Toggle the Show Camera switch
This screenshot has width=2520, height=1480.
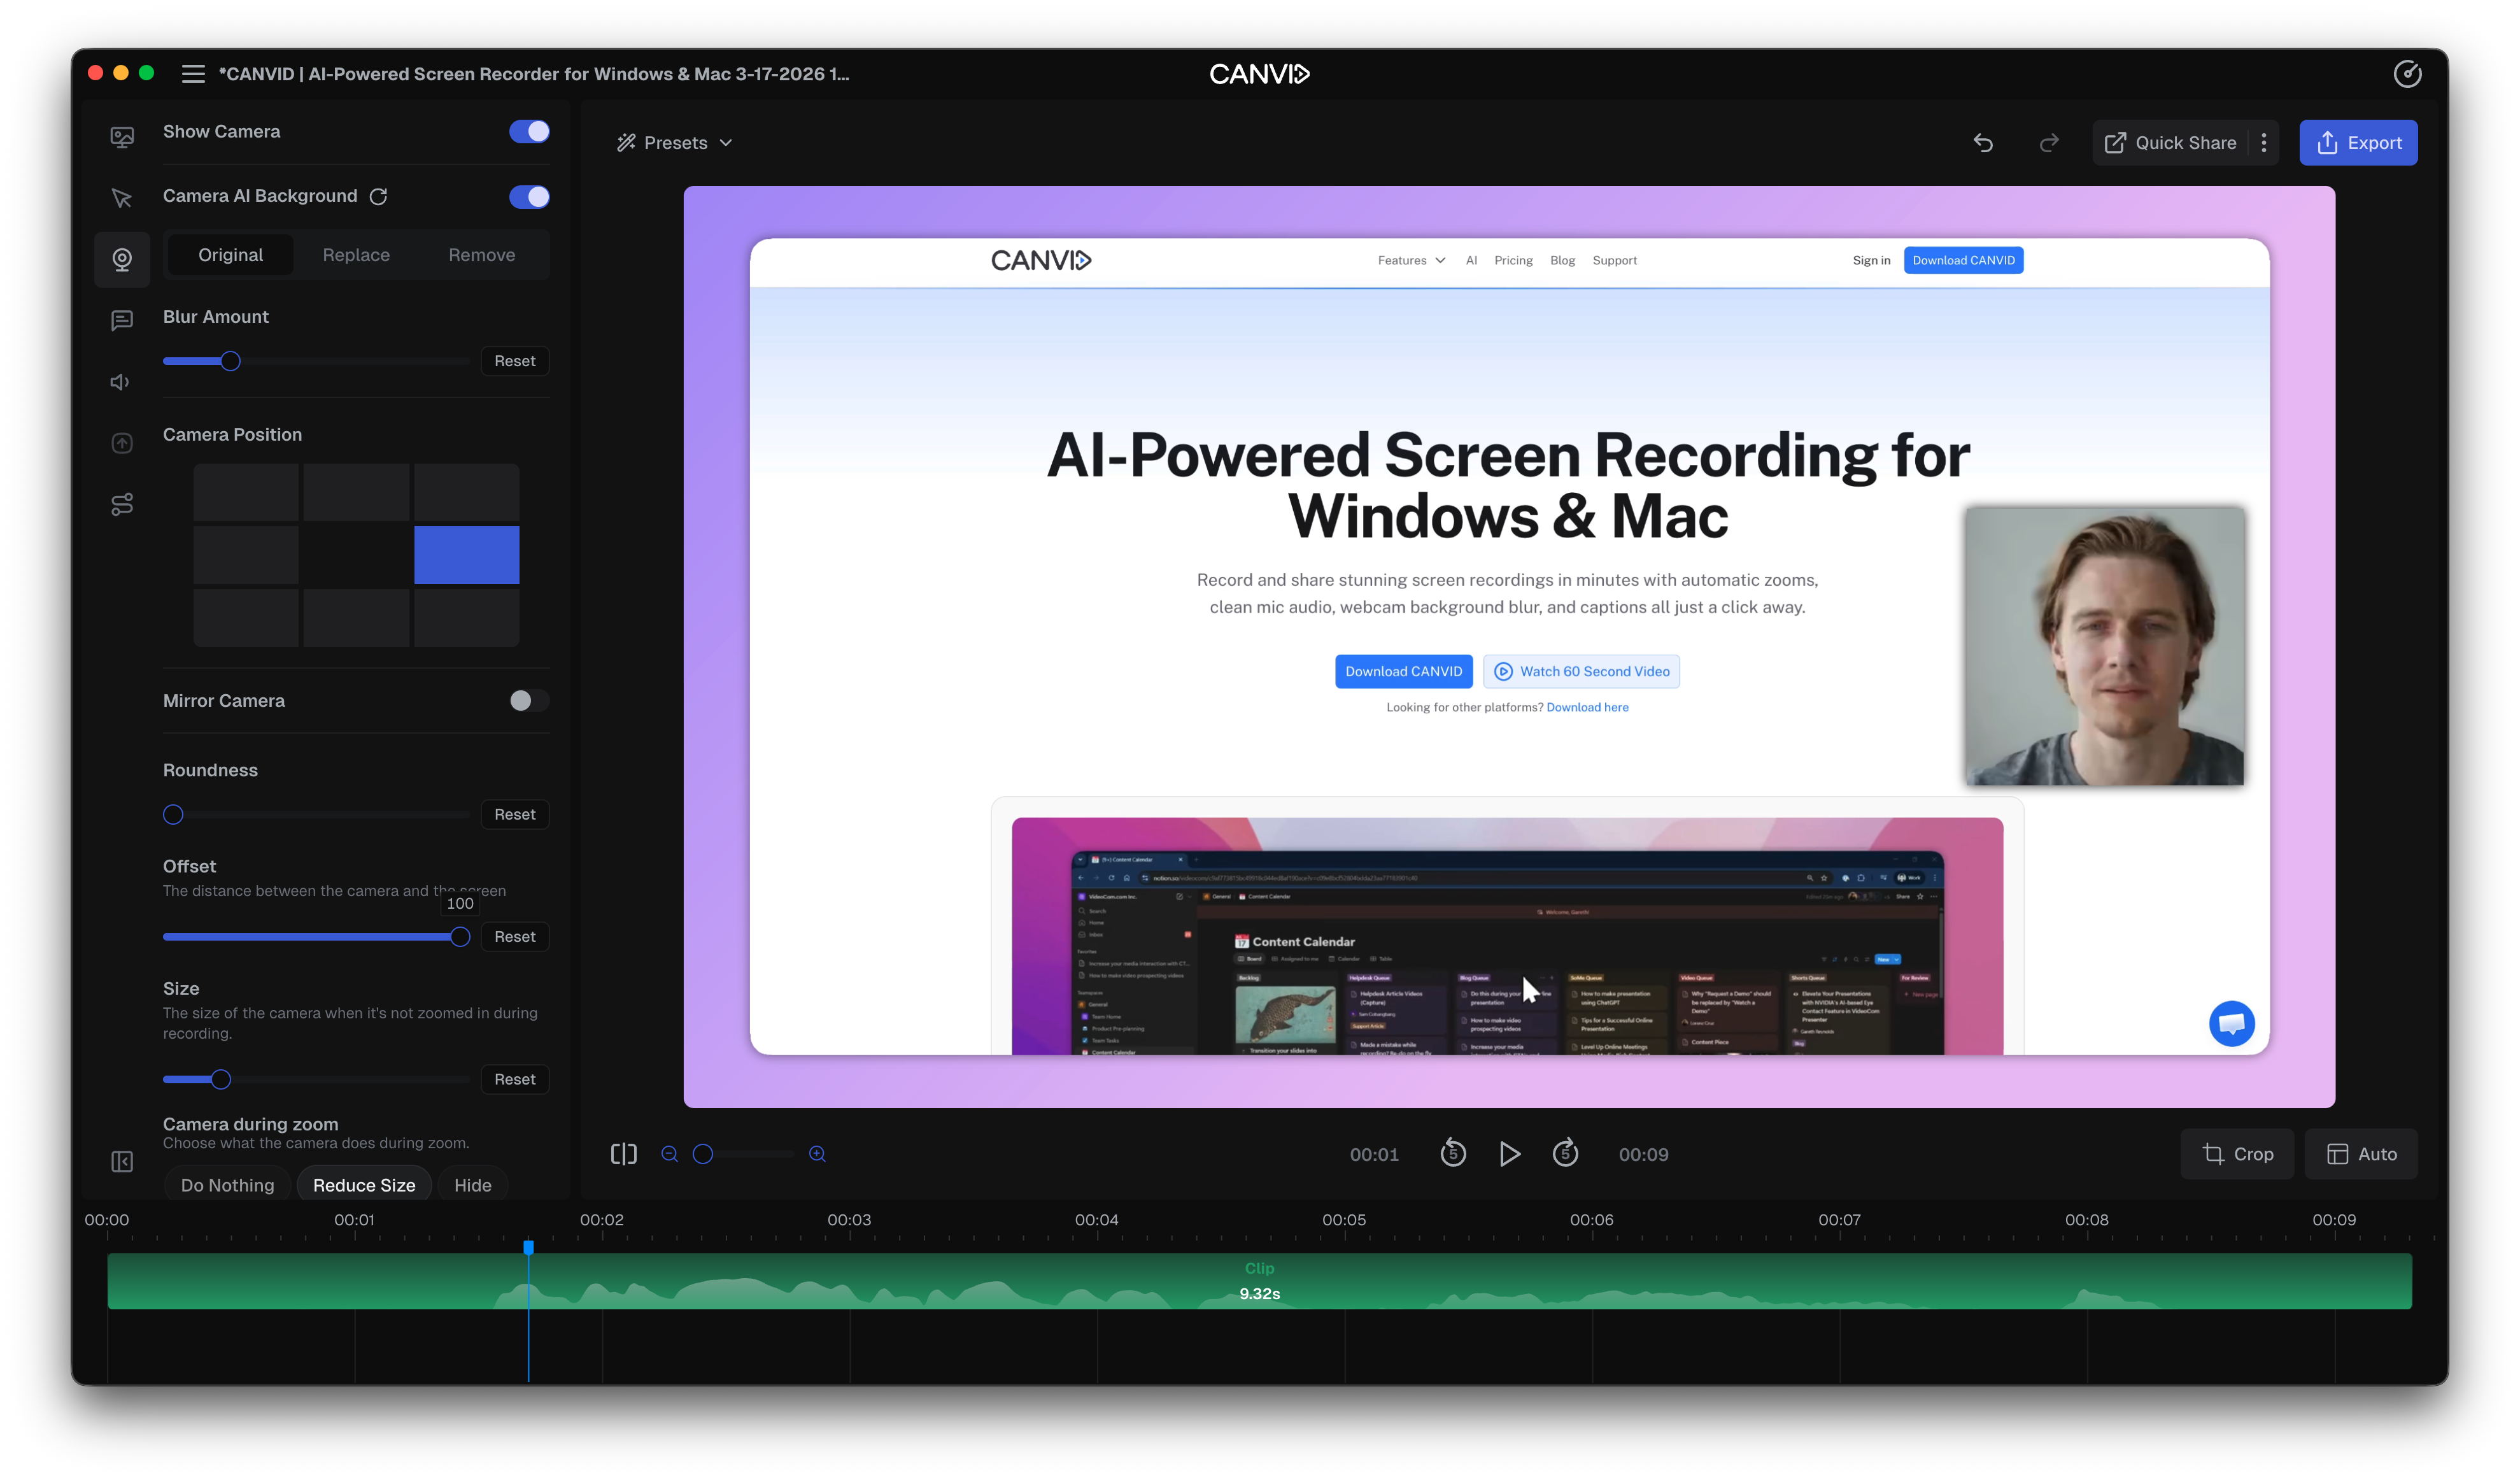coord(529,132)
